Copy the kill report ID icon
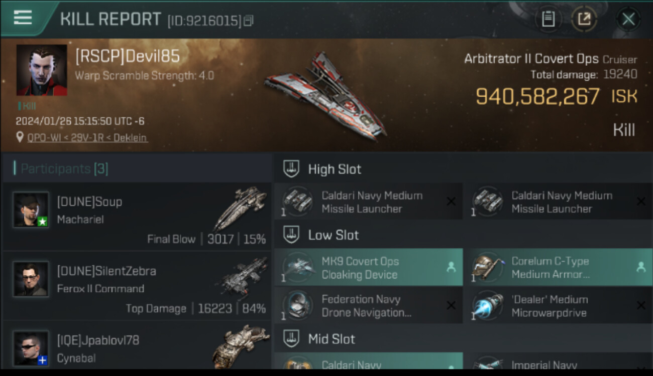The image size is (653, 376). tap(249, 21)
